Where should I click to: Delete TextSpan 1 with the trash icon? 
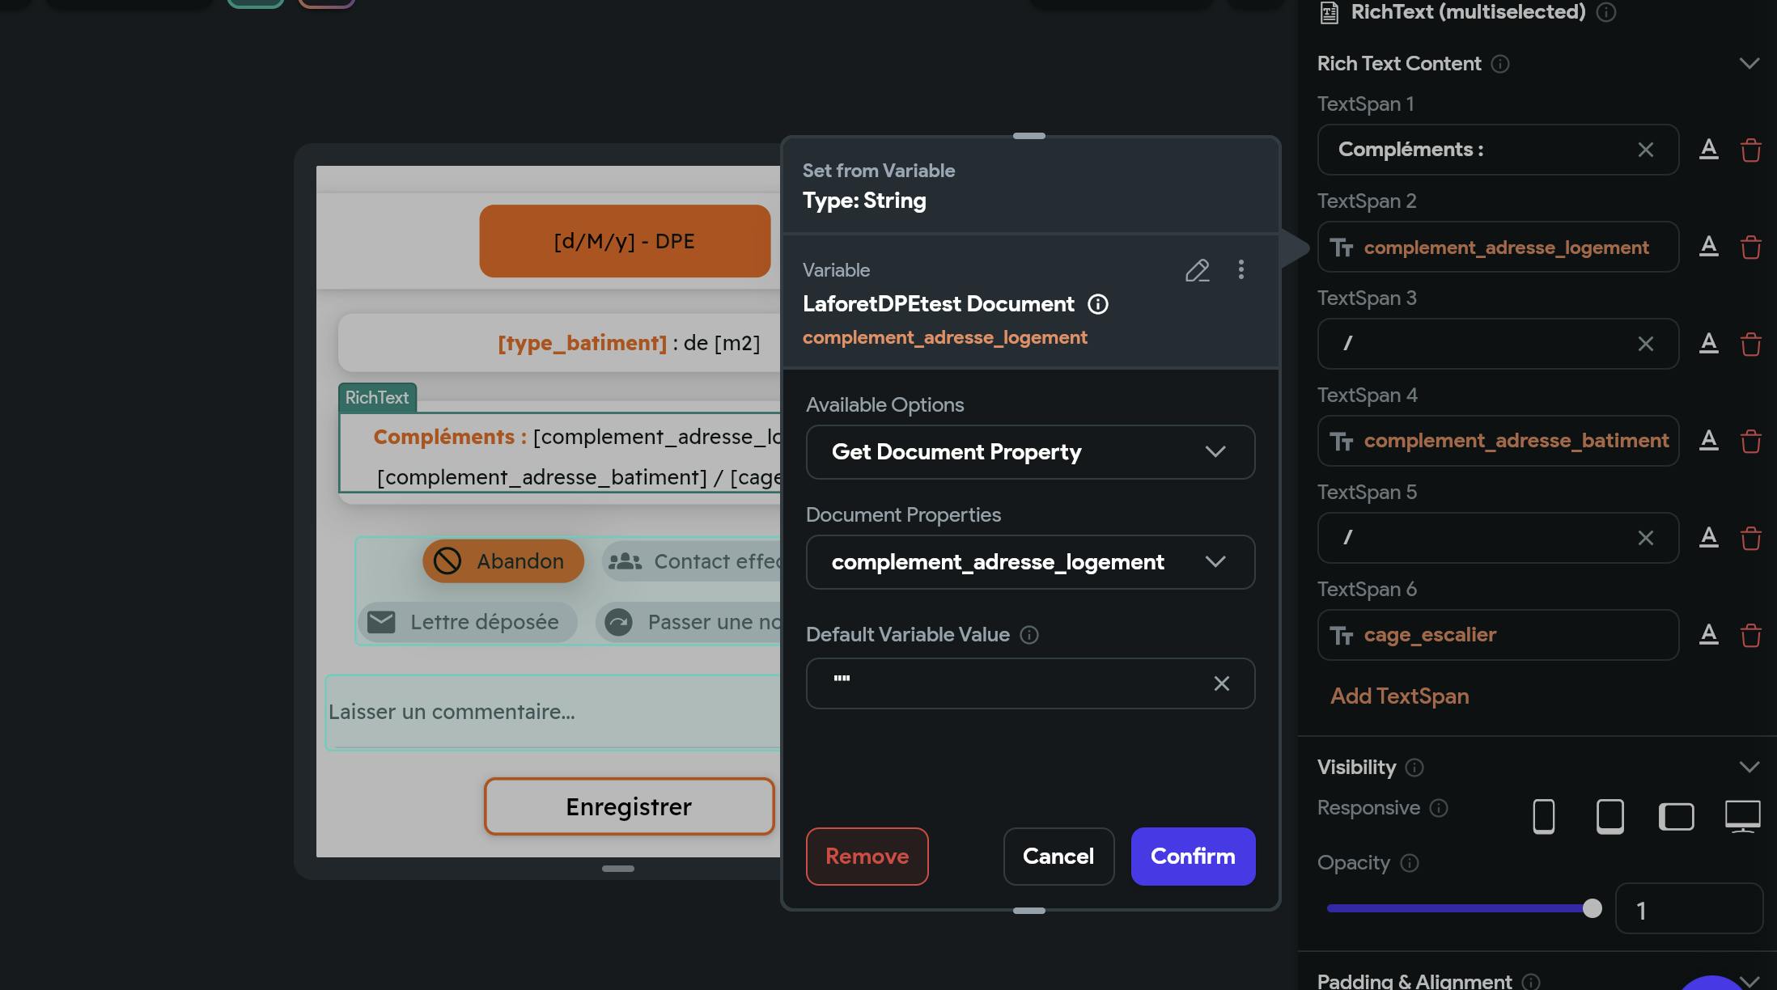pos(1750,150)
